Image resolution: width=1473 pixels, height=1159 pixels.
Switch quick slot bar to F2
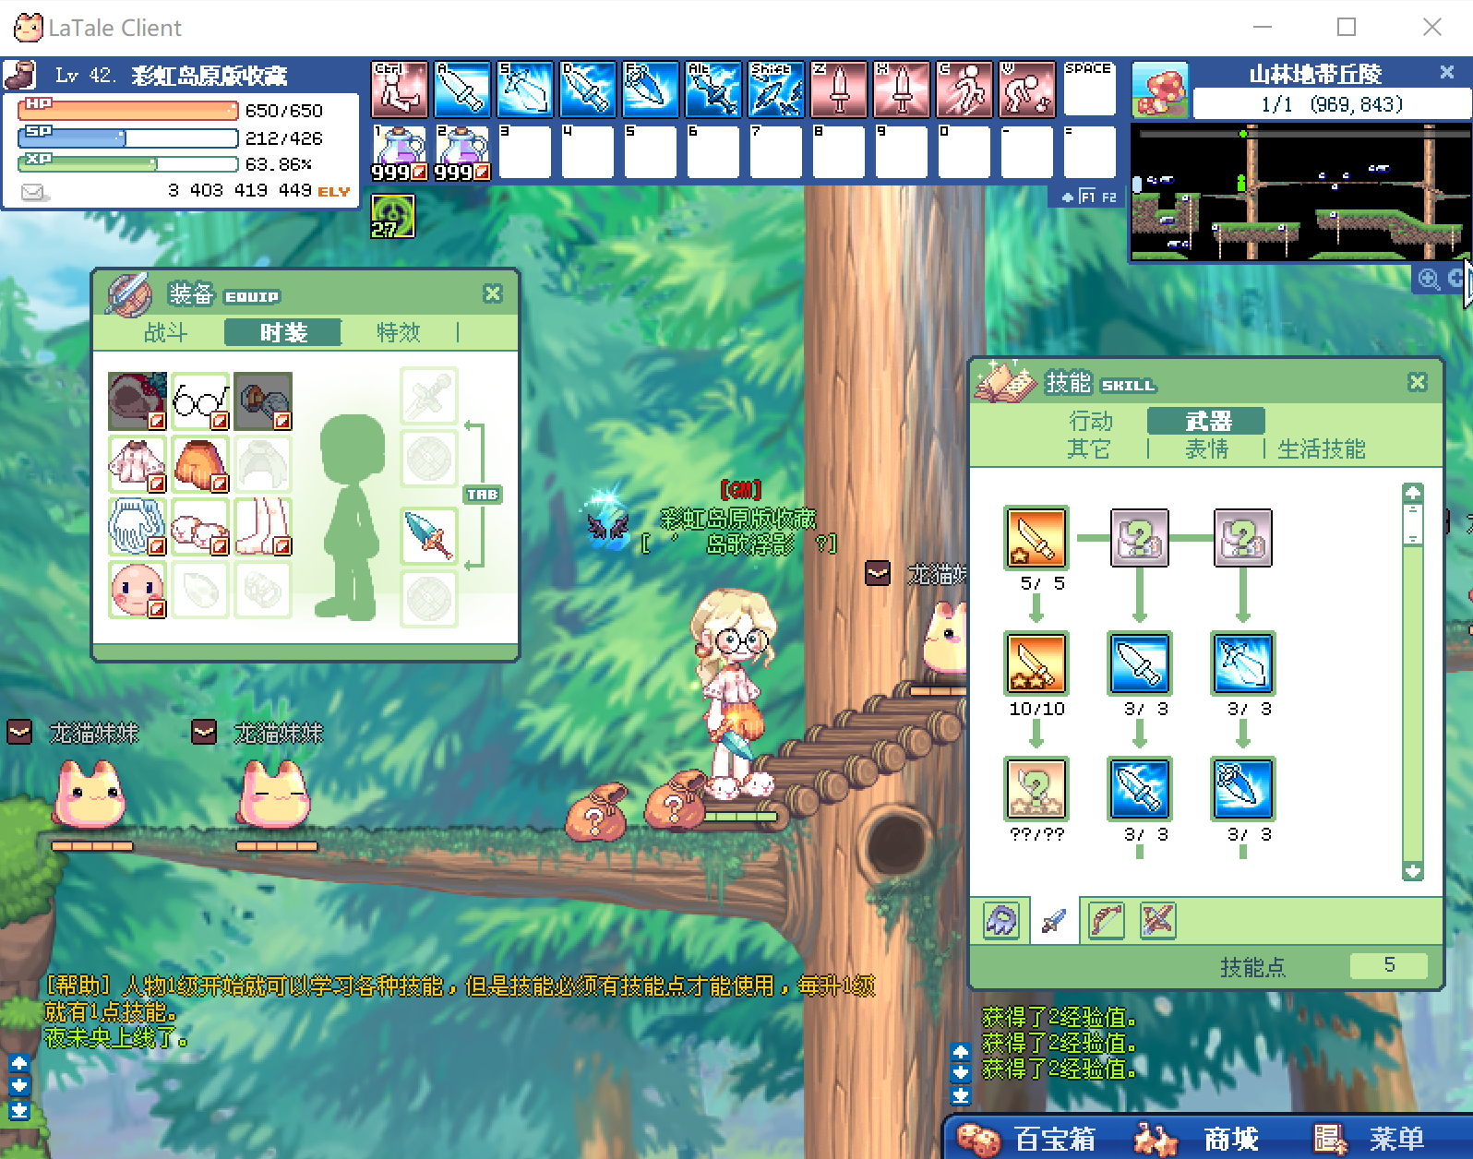pos(1108,197)
